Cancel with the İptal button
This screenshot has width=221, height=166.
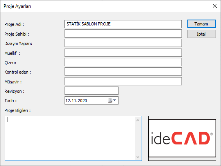201,34
